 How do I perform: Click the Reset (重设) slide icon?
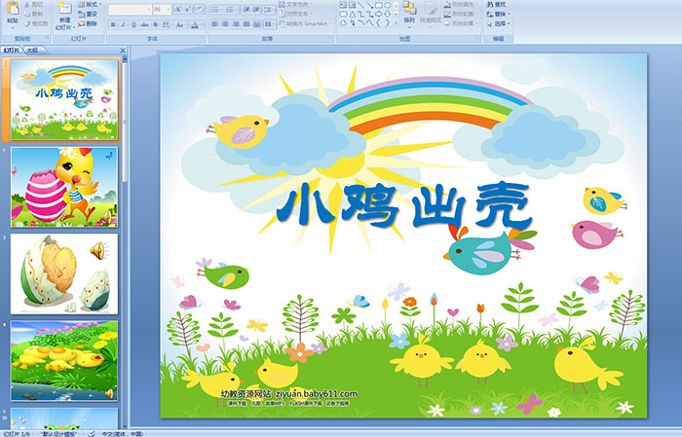coord(81,14)
